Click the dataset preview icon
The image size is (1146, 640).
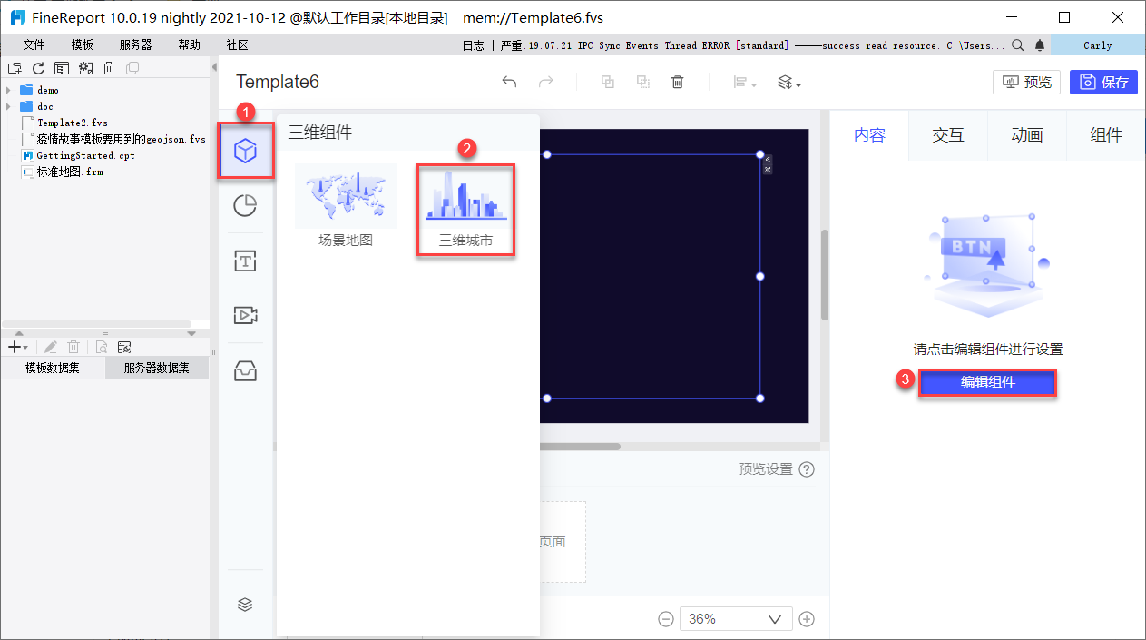pos(102,347)
